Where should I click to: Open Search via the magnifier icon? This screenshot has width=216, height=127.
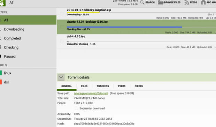tap(142, 2)
